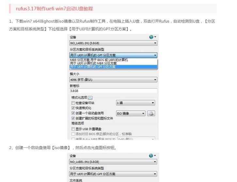Click the 设备 label in step 1 image
This screenshot has width=237, height=182.
click(x=73, y=37)
